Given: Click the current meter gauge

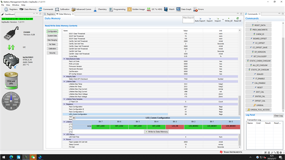Looking at the screenshot, I should pos(11,101).
